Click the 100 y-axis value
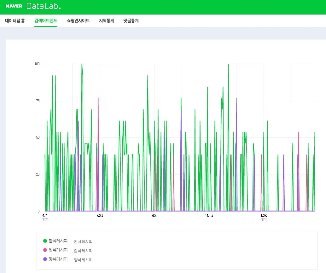This screenshot has height=273, width=326. point(37,64)
